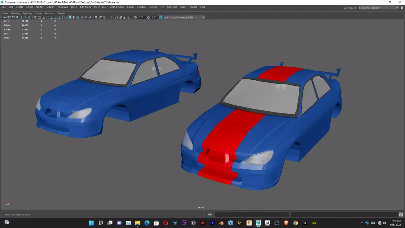Click the use all lights bulb icon
The height and width of the screenshot is (228, 405).
(86, 17)
